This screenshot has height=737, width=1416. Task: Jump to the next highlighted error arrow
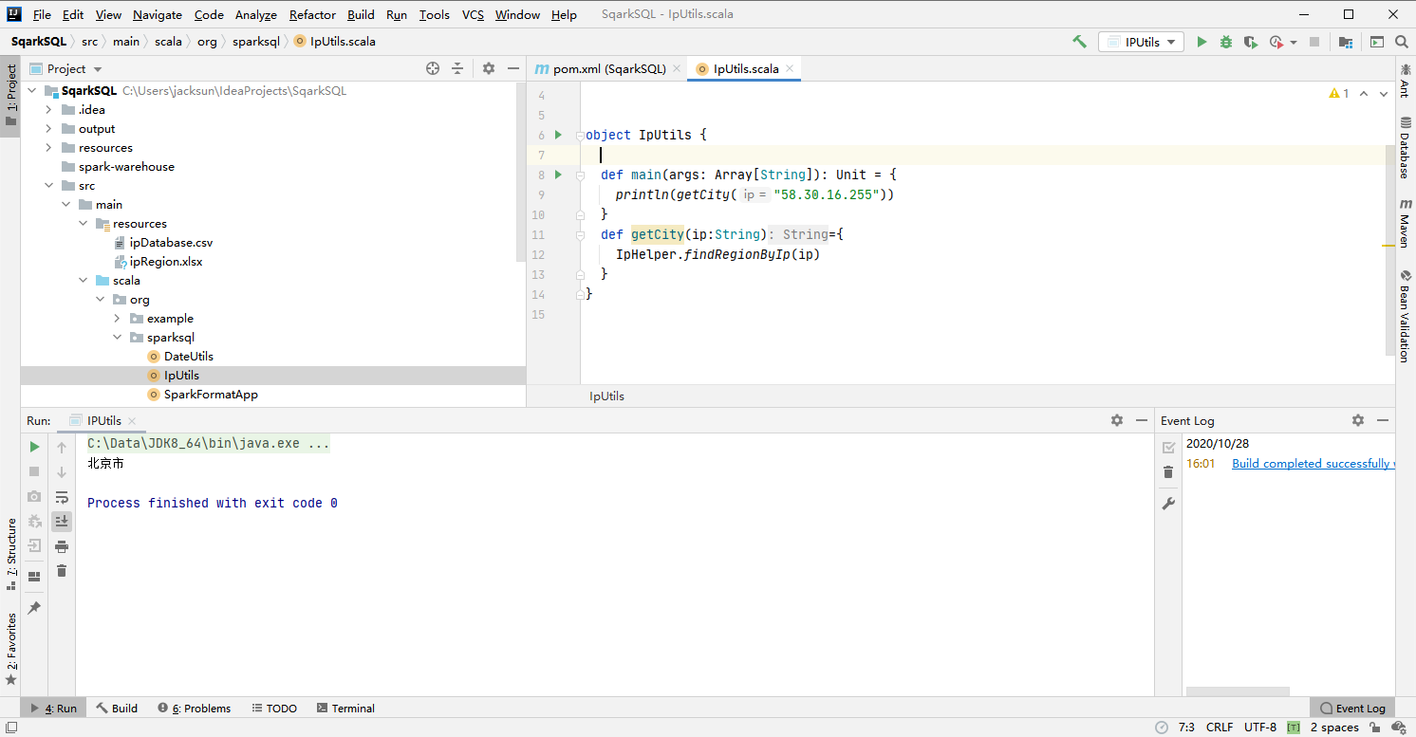pos(1383,94)
